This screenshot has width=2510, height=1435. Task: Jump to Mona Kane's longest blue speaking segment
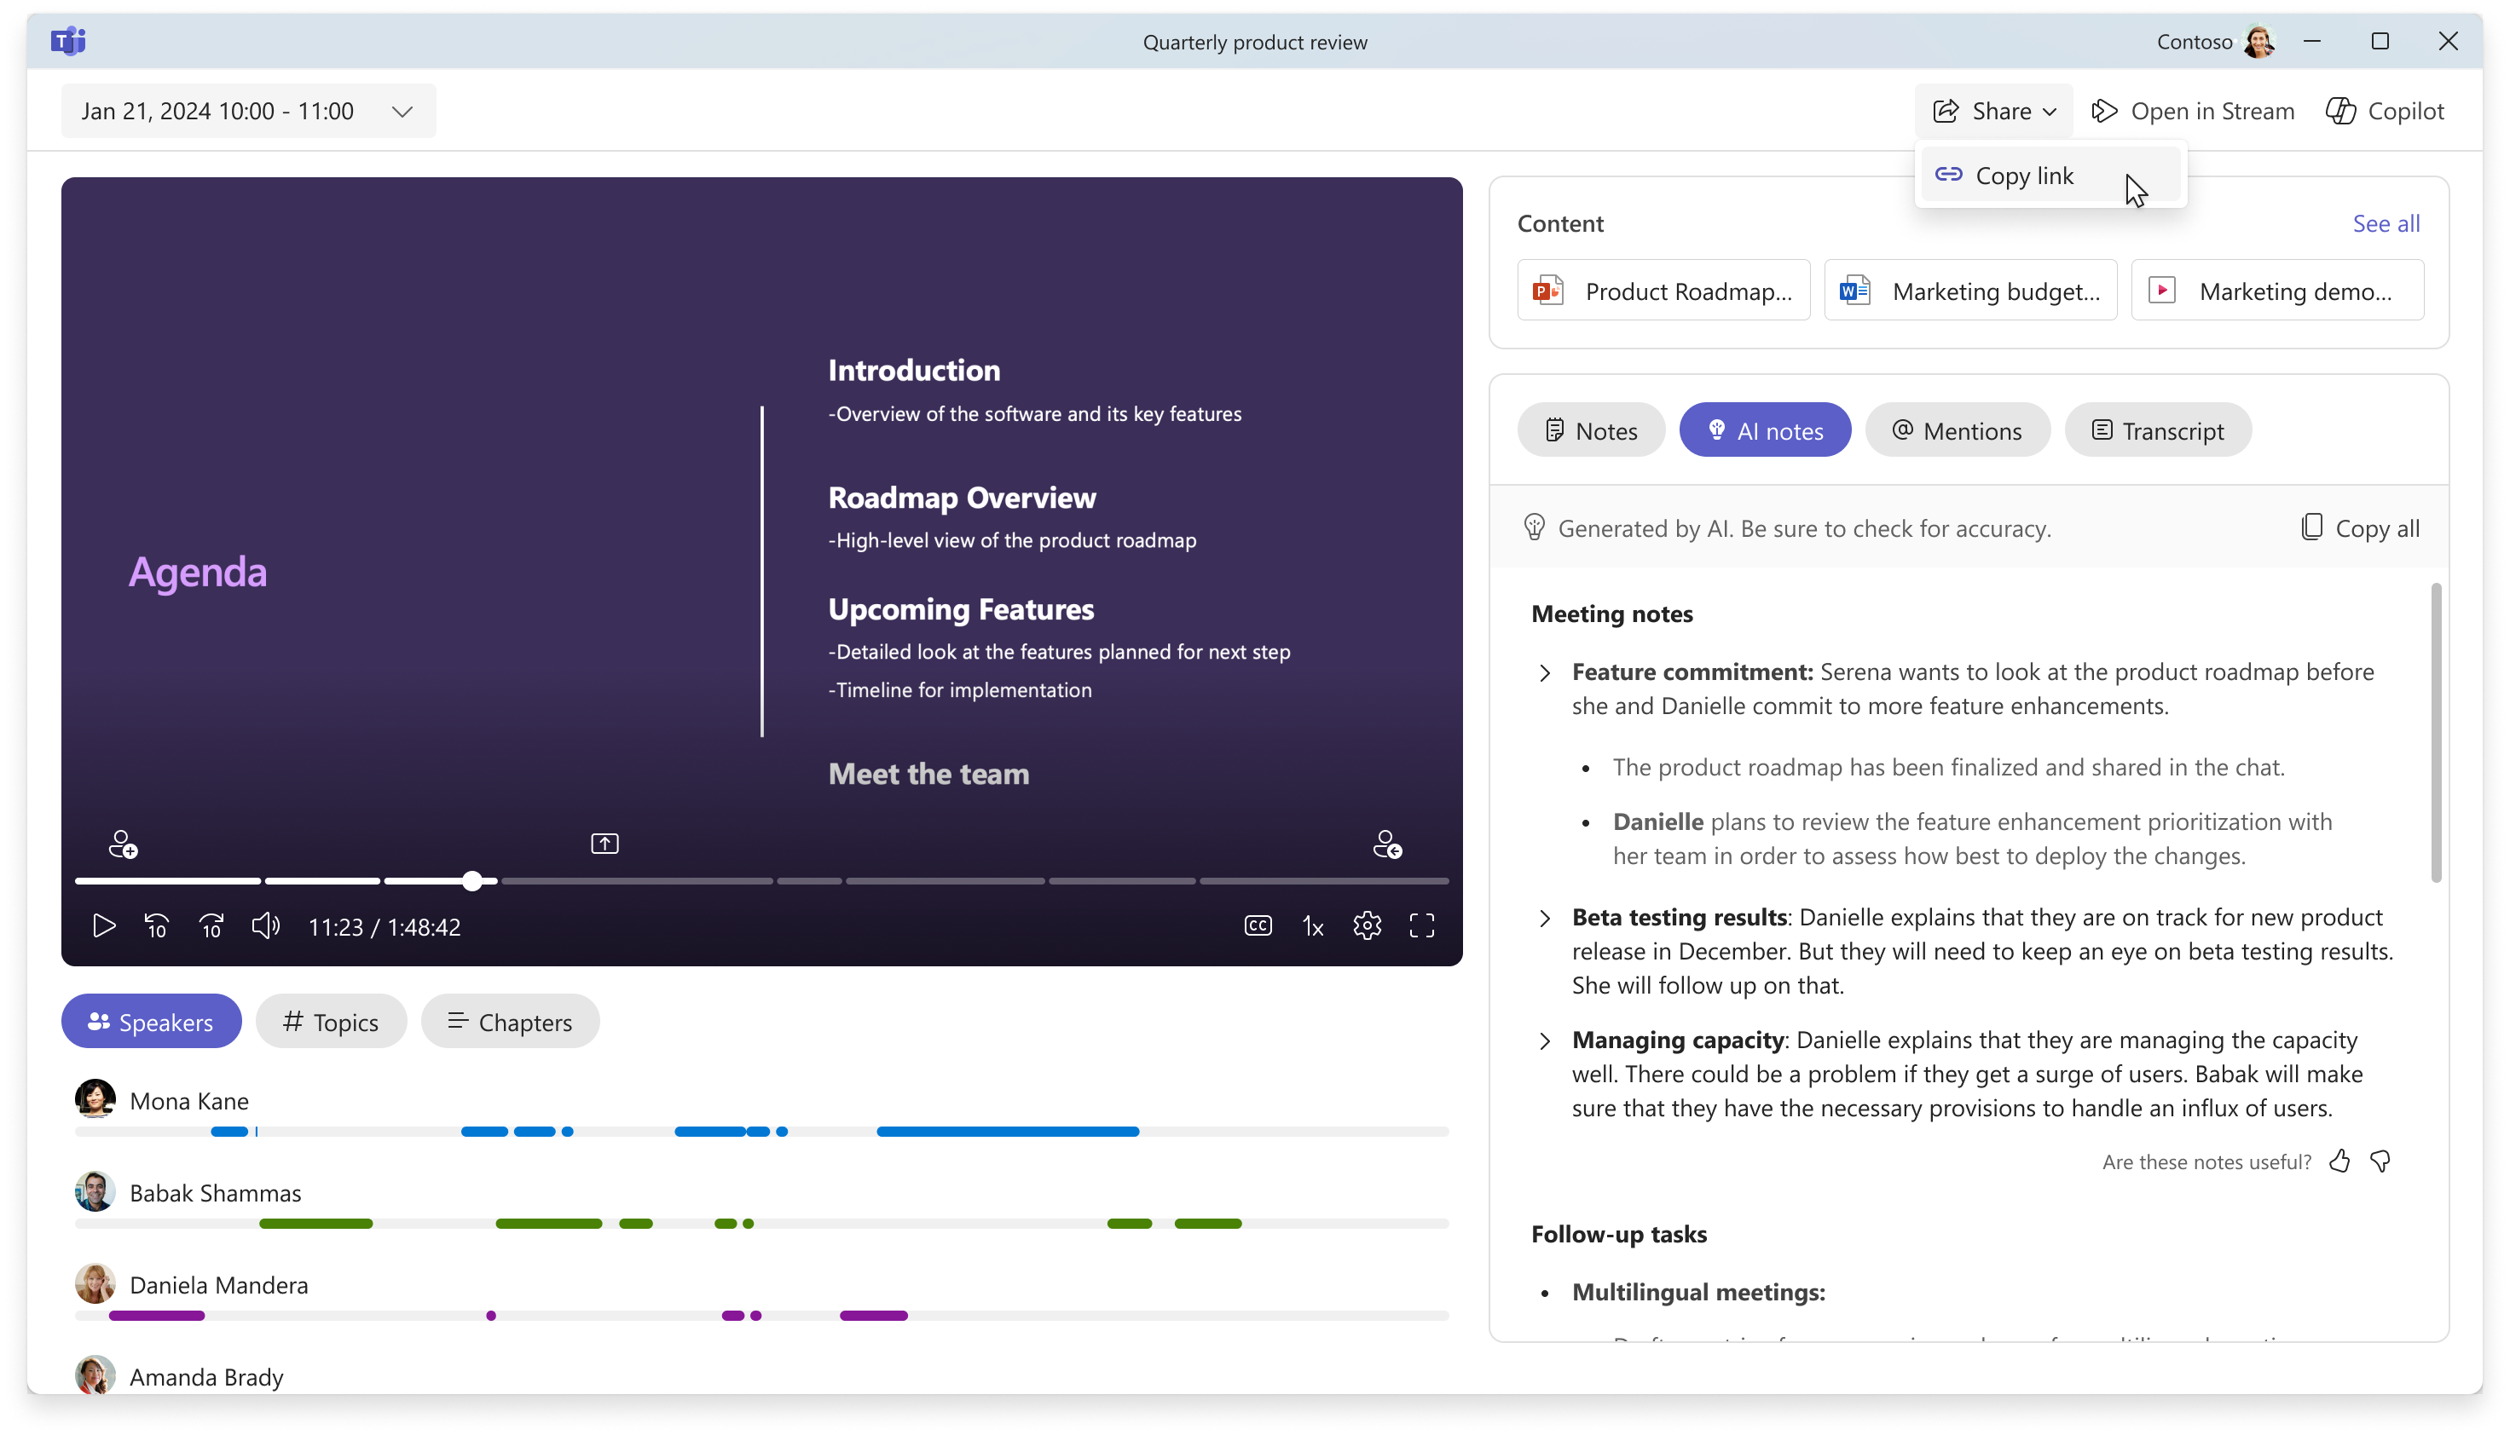pos(1008,1132)
